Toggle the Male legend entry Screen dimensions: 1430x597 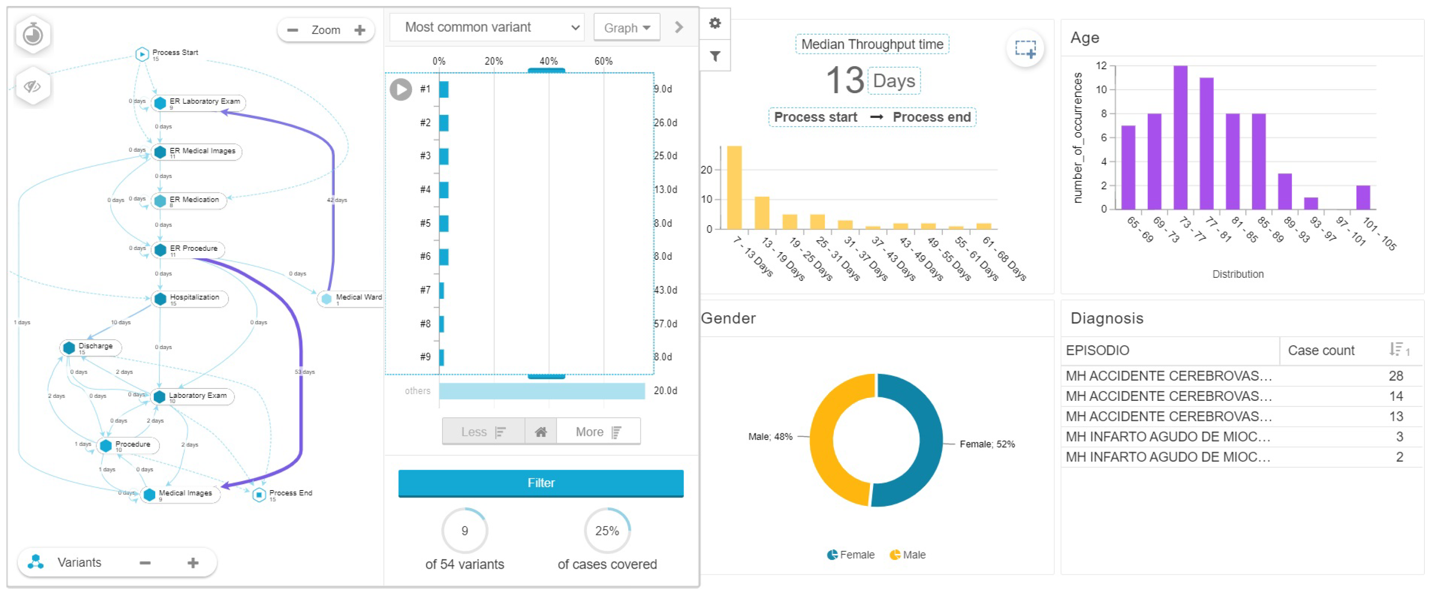(907, 554)
